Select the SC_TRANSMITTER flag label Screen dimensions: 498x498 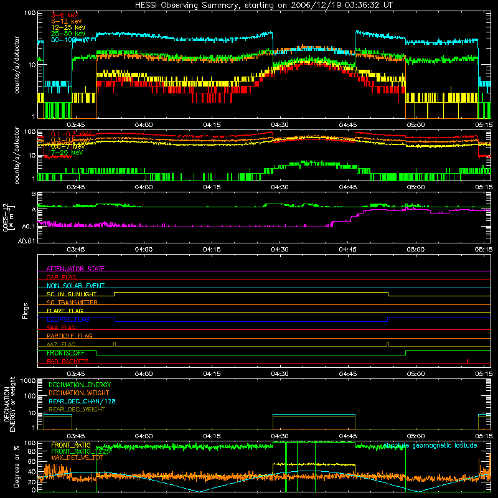pos(72,302)
